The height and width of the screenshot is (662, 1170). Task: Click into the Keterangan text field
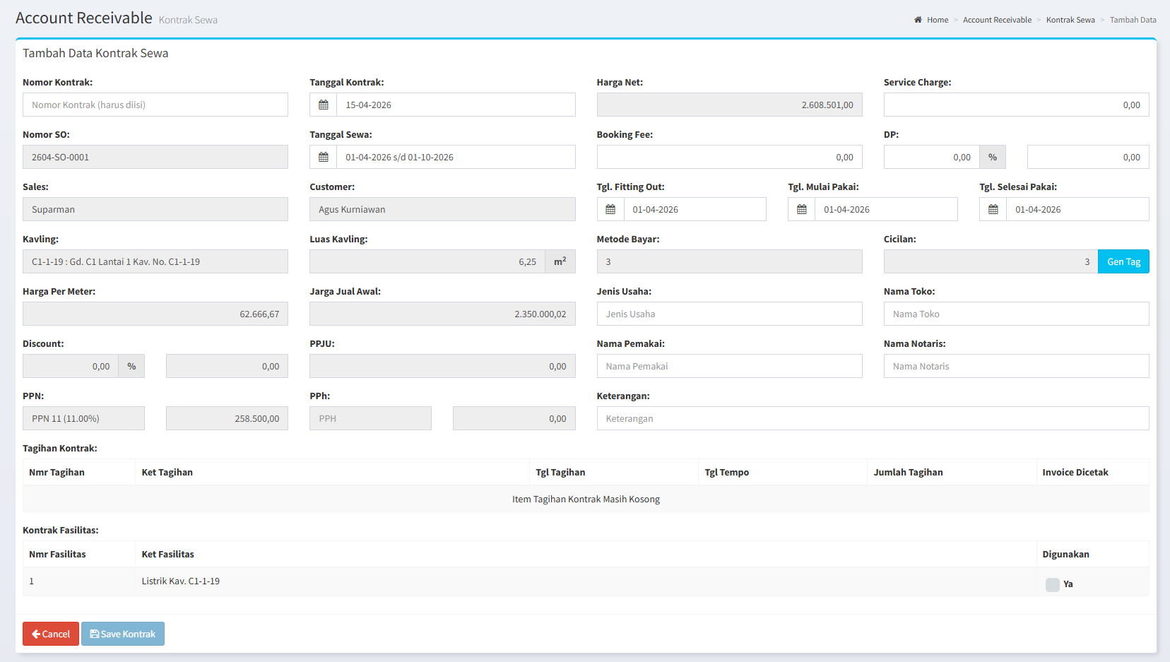[x=873, y=418]
